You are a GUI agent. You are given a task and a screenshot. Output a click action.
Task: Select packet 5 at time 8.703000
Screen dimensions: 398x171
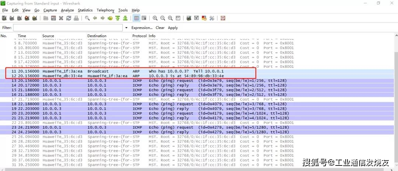(196, 43)
